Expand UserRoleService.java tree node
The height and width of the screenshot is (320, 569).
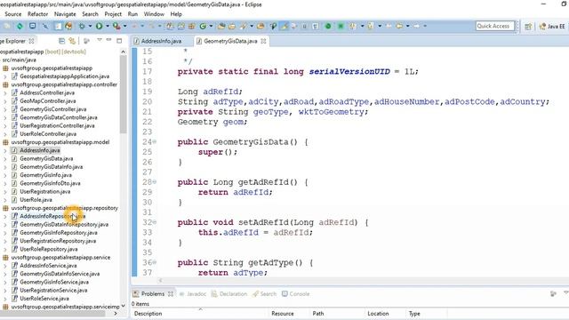coord(4,299)
